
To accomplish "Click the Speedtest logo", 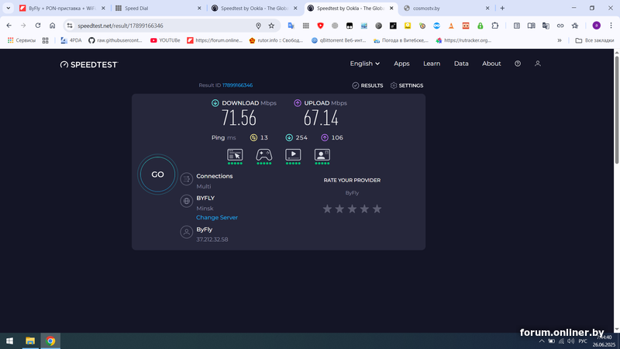I will click(x=88, y=64).
